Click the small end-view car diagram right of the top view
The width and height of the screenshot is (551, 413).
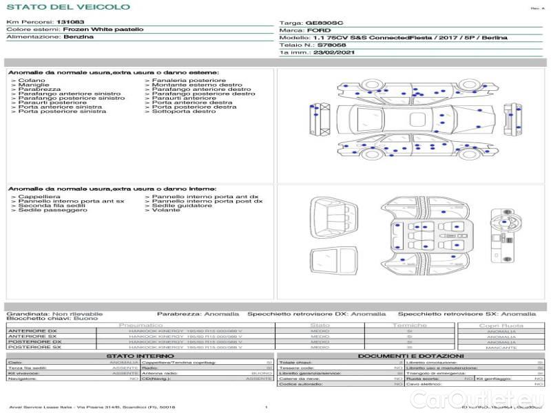click(512, 119)
